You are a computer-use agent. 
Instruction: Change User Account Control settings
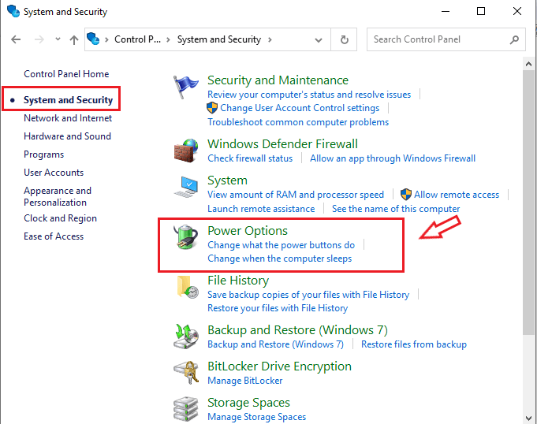[300, 108]
